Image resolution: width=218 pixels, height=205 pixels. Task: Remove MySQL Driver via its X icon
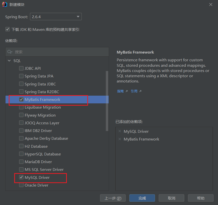click(120, 131)
